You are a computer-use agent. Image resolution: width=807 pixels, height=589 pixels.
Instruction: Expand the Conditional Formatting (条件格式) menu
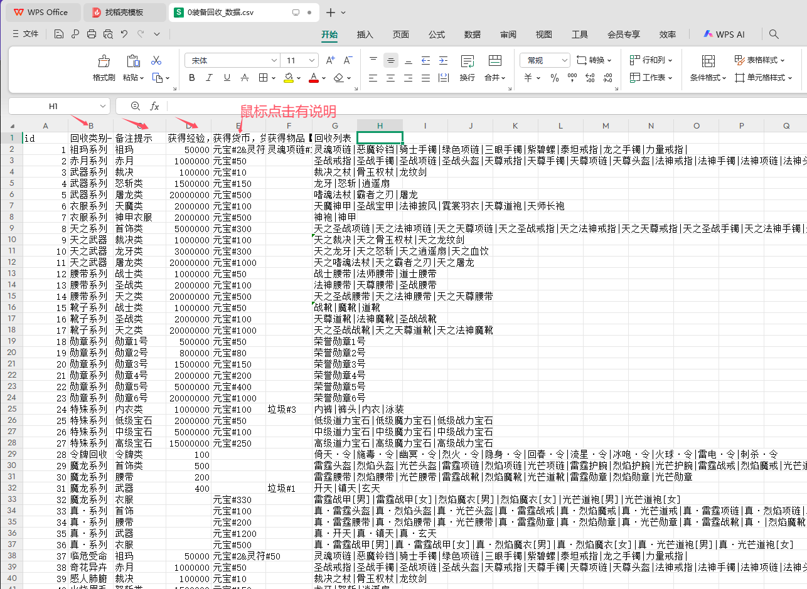coord(708,78)
